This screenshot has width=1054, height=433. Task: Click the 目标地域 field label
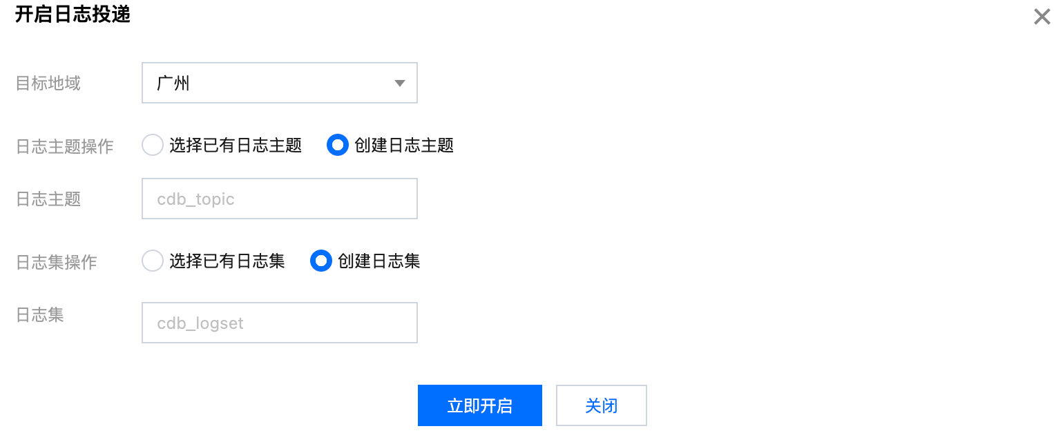pos(48,83)
